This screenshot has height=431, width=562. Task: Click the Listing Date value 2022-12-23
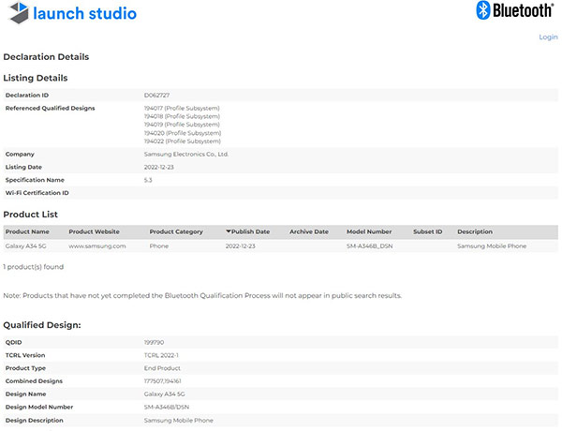point(159,167)
